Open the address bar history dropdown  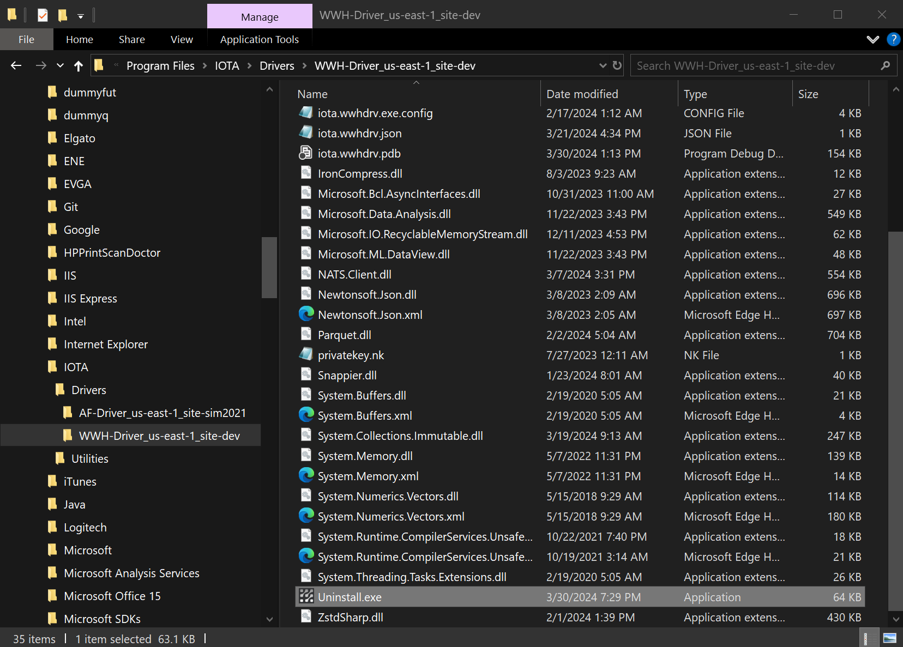pyautogui.click(x=603, y=65)
